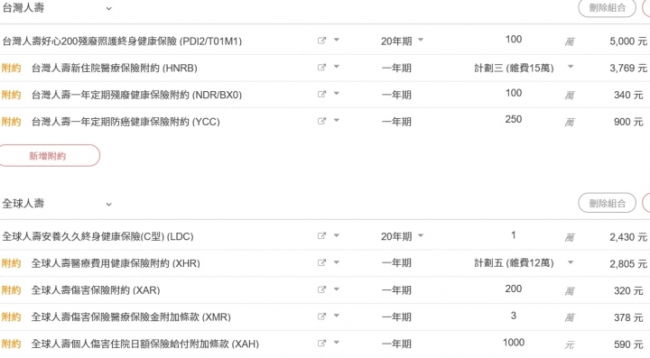Click 刪除組合 button for 台灣人壽 group
650x358 pixels.
[607, 8]
